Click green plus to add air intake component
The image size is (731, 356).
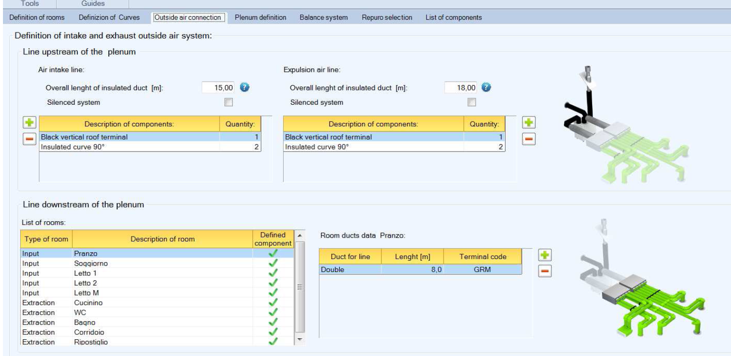[28, 122]
